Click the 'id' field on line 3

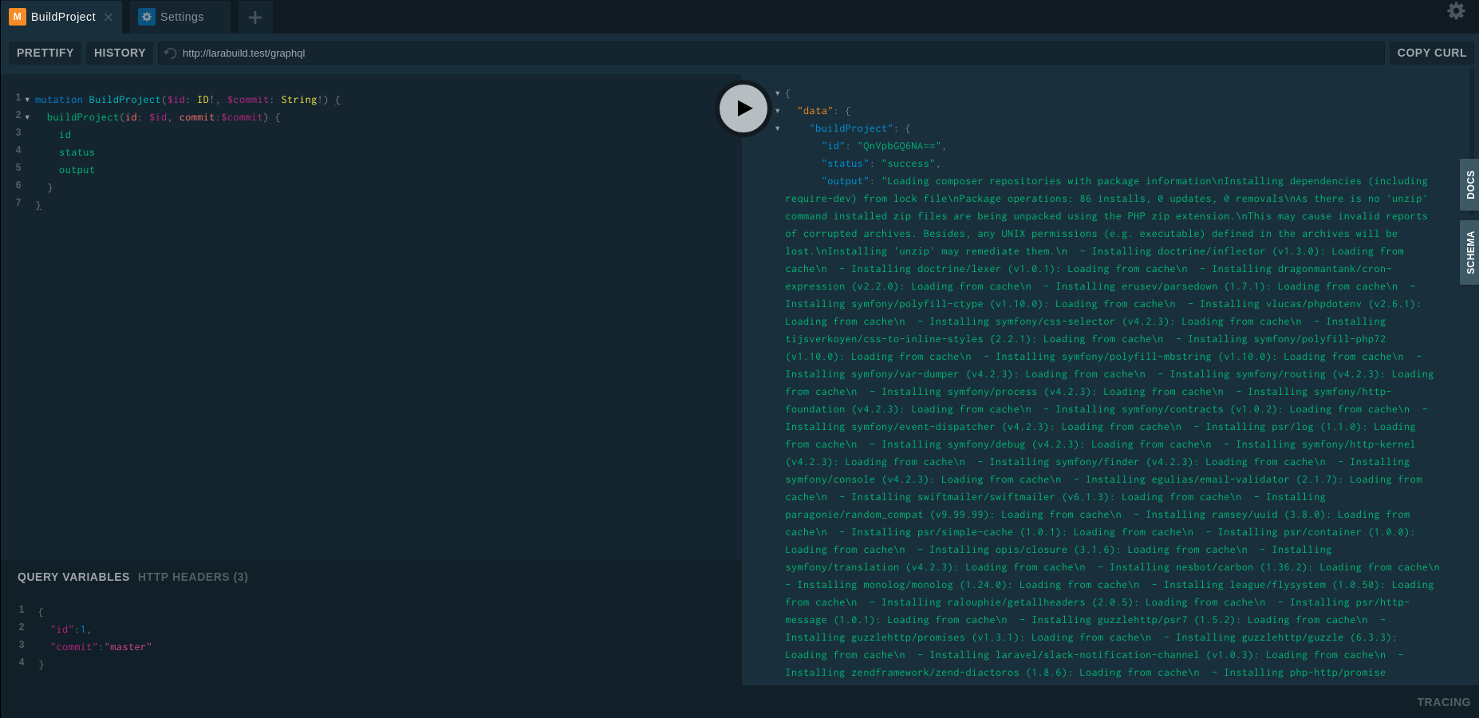[x=65, y=135]
